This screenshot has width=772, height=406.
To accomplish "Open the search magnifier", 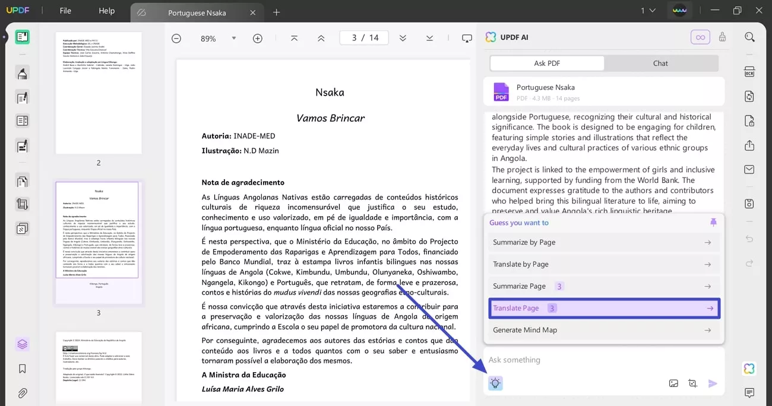I will click(x=749, y=37).
